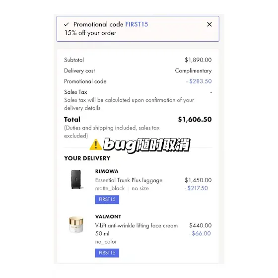This screenshot has width=278, height=278.
Task: Click the Rimowa discount amount $217.50
Action: click(196, 188)
